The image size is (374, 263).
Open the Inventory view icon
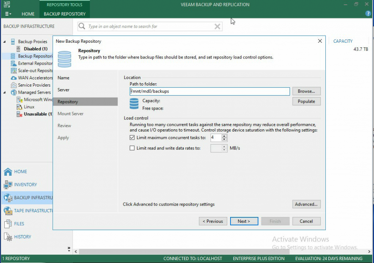pyautogui.click(x=8, y=184)
